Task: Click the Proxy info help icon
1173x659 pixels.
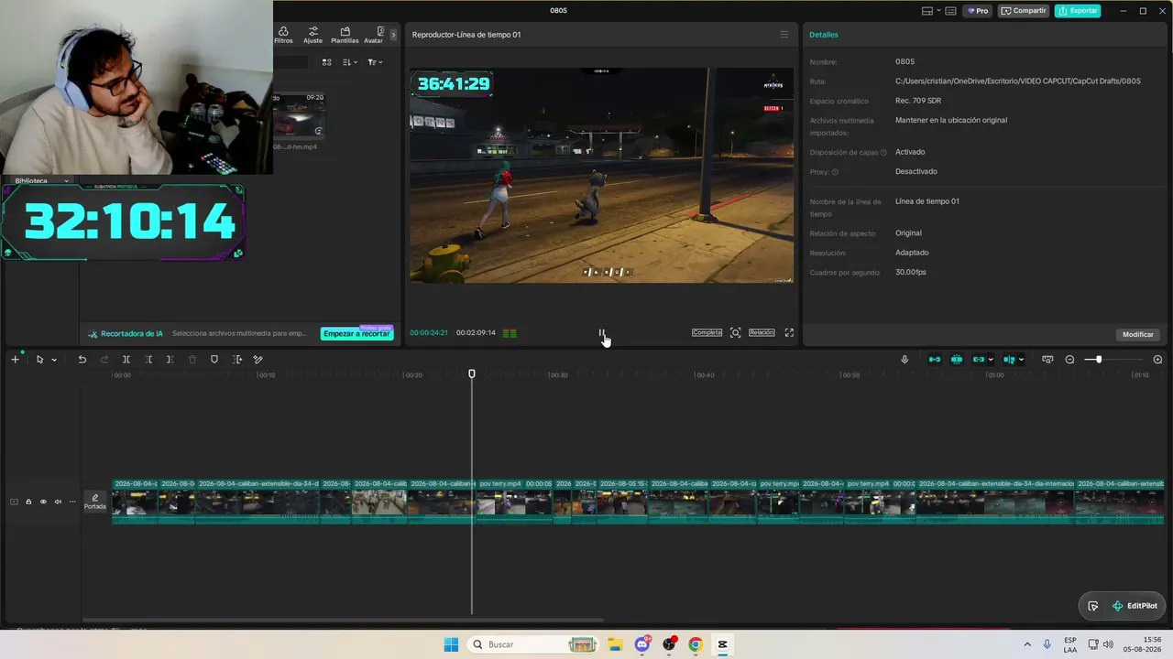Action: pyautogui.click(x=835, y=172)
